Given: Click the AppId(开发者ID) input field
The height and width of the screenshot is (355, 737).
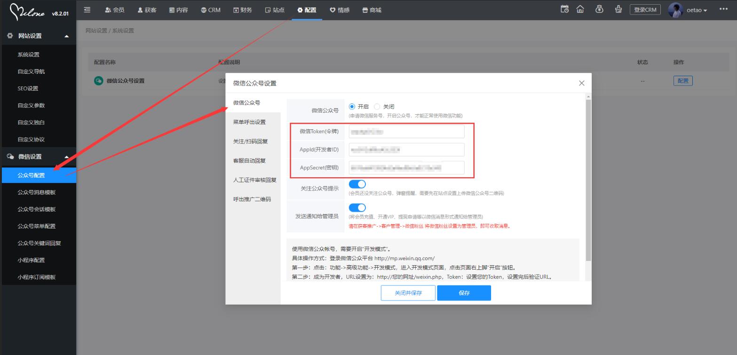Looking at the screenshot, I should [x=406, y=150].
